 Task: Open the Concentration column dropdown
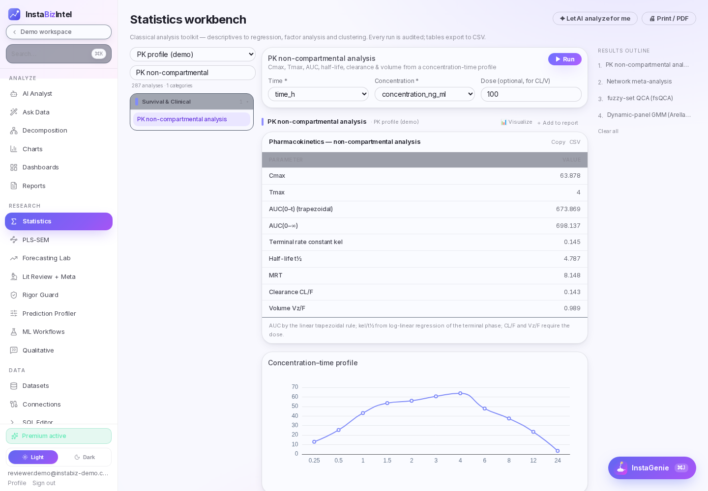click(x=425, y=94)
